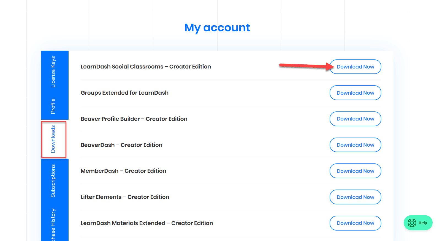Download Lifter Elements Creator Edition

click(x=355, y=197)
